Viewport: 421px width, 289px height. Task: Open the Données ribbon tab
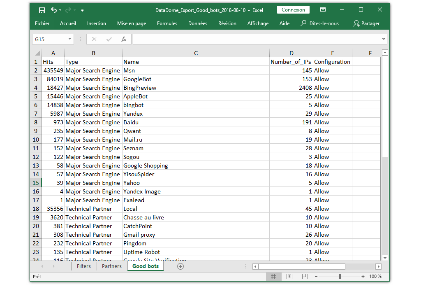tap(198, 23)
